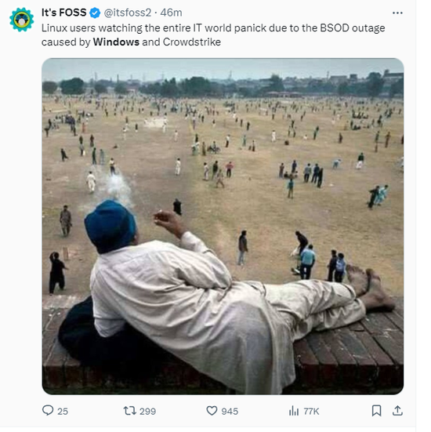Click the blue verified badge
Screen dimensions: 431x432
pyautogui.click(x=95, y=13)
